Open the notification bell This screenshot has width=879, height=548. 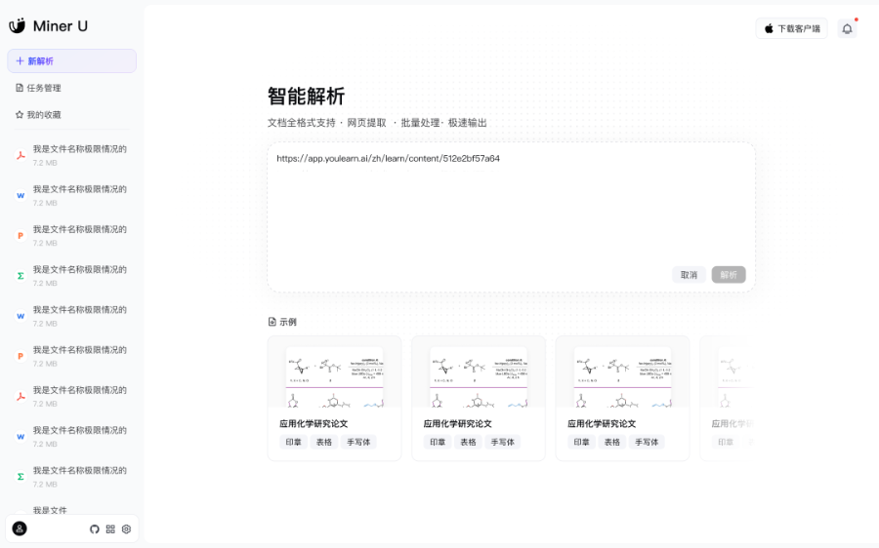(847, 28)
